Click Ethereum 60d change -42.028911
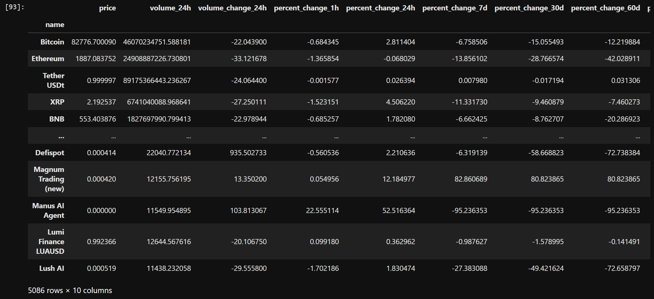Screen dimensions: 654x299 pyautogui.click(x=622, y=59)
